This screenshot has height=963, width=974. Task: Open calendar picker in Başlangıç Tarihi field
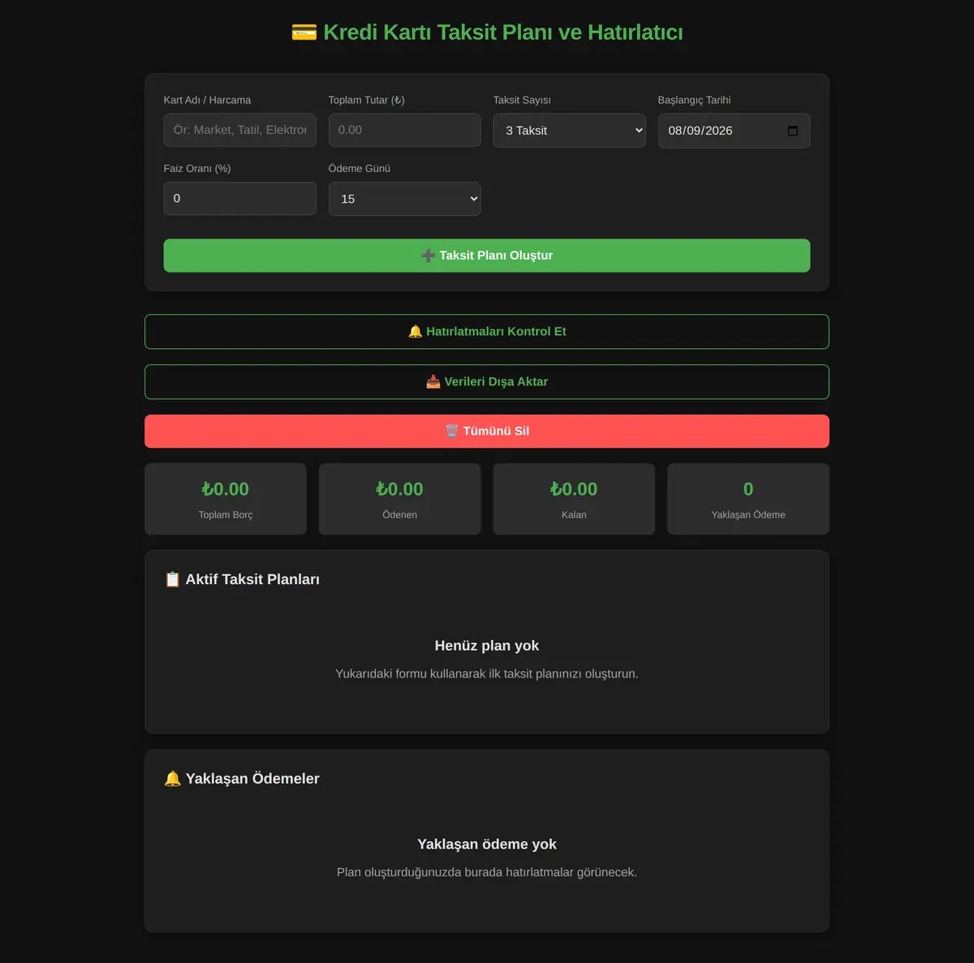coord(793,131)
